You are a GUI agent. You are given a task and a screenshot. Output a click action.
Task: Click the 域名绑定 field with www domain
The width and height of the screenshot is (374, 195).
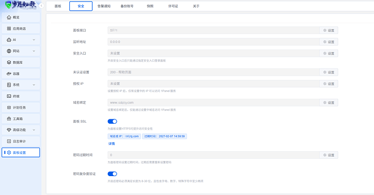(x=214, y=103)
